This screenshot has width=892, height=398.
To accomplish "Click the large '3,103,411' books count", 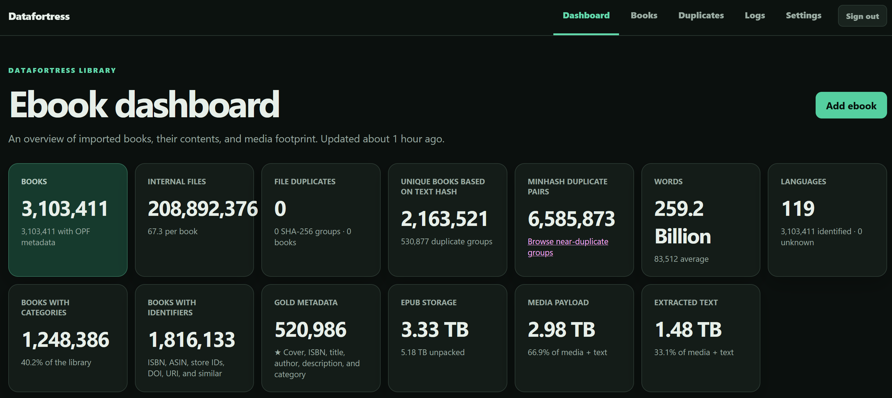I will (x=65, y=209).
